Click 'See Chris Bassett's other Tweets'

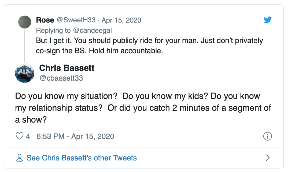pyautogui.click(x=82, y=158)
